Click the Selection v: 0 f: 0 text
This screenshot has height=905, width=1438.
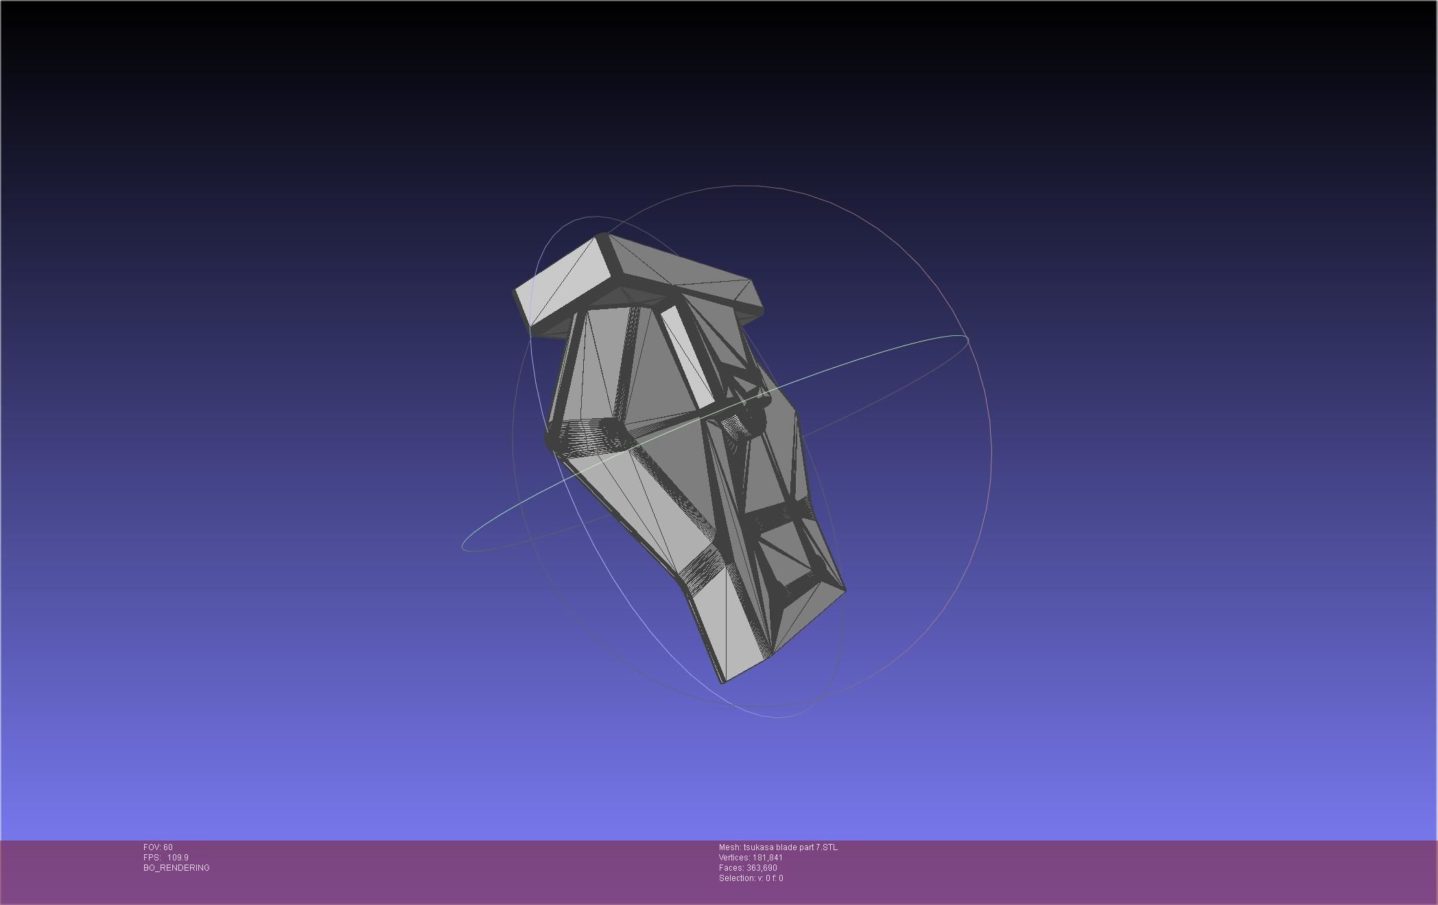(x=751, y=878)
